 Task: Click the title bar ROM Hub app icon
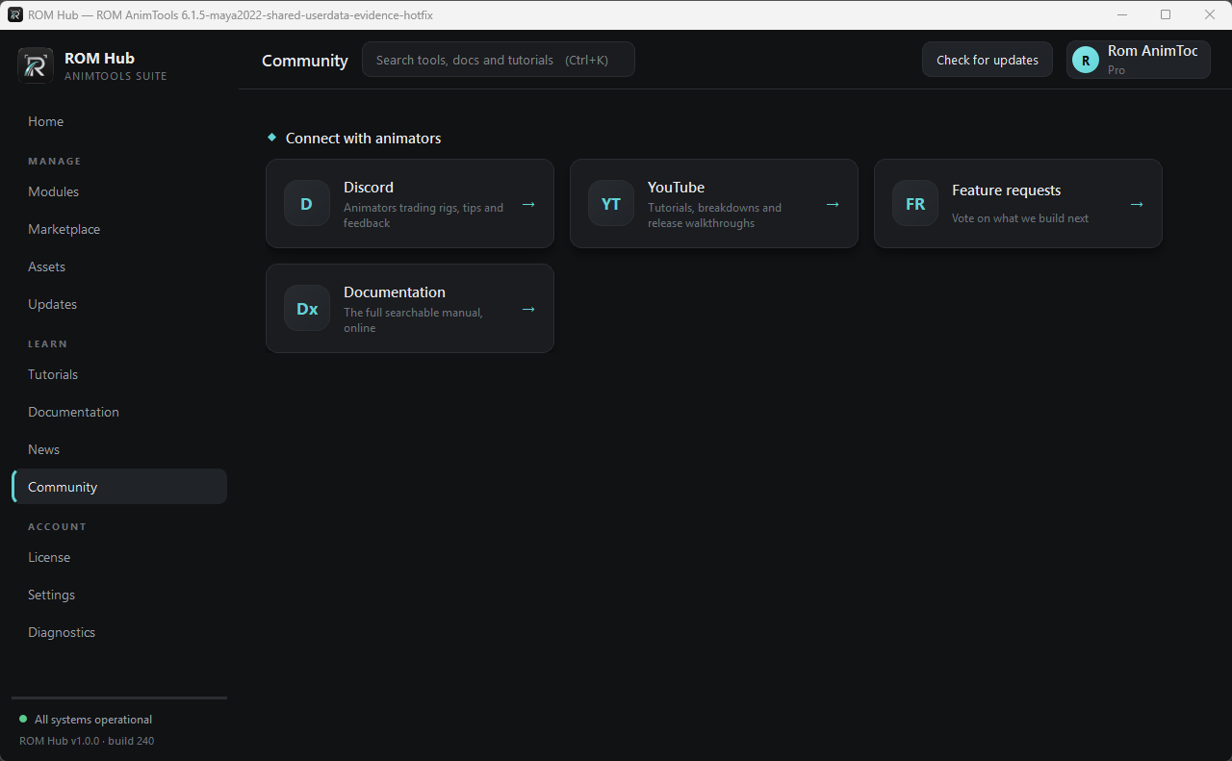point(15,14)
